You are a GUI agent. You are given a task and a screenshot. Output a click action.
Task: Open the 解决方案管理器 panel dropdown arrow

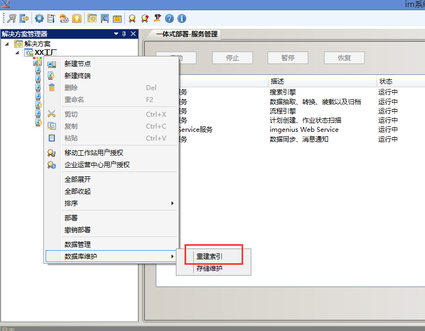click(116, 34)
